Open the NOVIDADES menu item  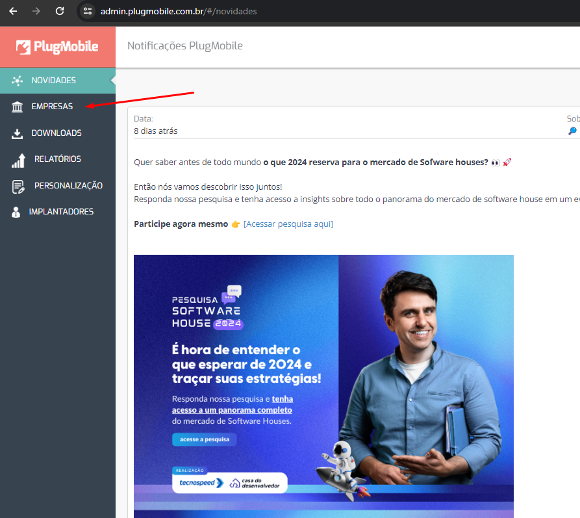coord(58,81)
